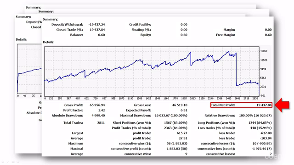Click the y-axis label -801 on chart
Viewport: 294px width, 165px height.
point(263,96)
